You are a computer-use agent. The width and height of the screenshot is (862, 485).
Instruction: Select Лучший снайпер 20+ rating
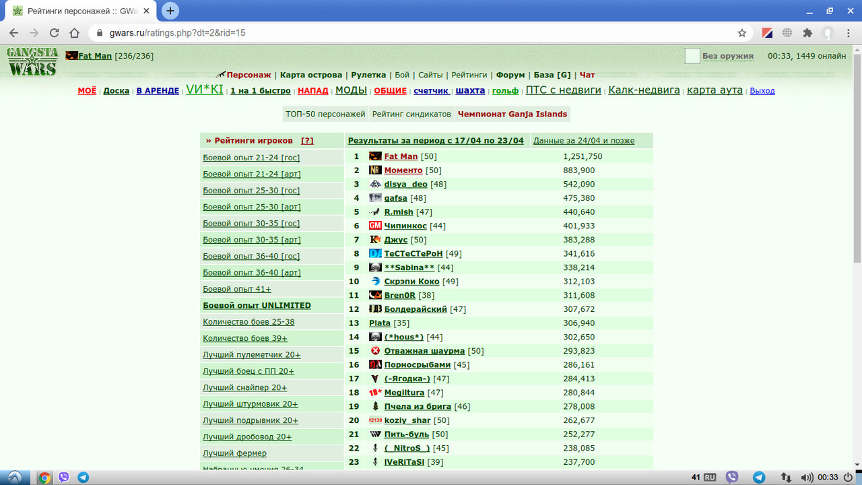coord(245,387)
